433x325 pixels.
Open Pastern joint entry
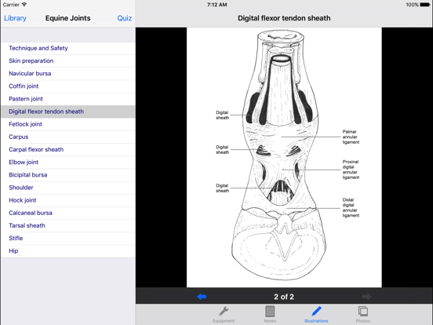68,99
